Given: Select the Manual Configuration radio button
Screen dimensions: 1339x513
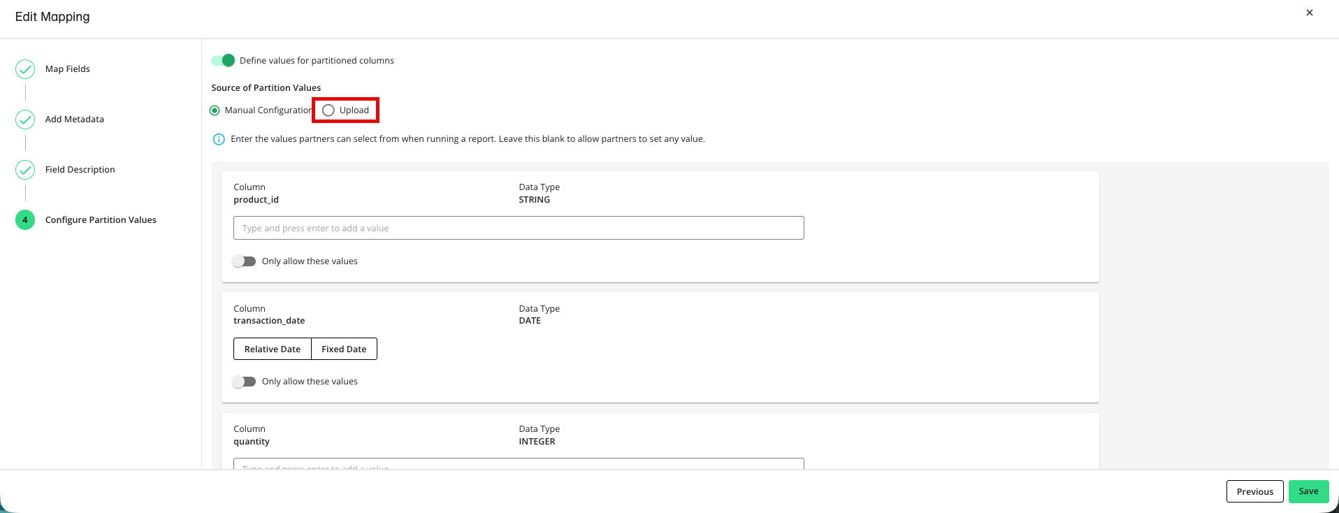Looking at the screenshot, I should click(215, 110).
